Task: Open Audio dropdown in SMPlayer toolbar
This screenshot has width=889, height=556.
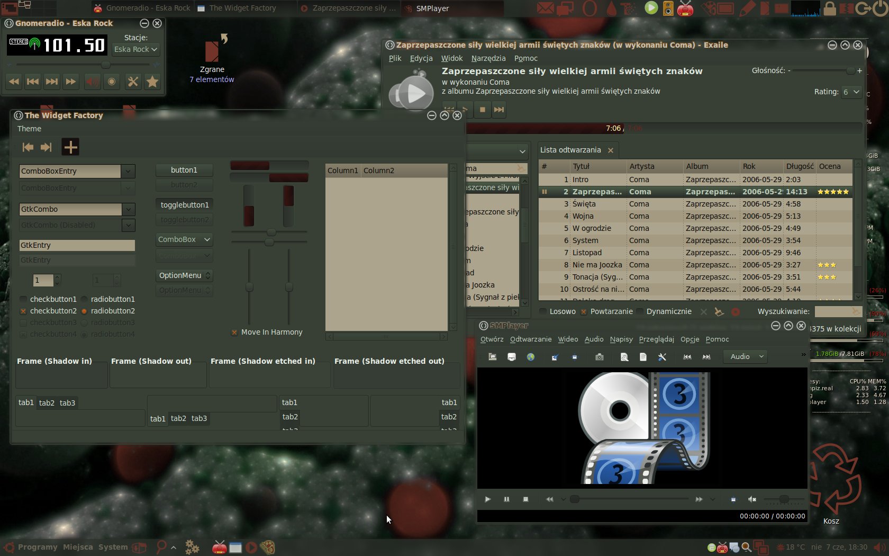Action: 746,356
